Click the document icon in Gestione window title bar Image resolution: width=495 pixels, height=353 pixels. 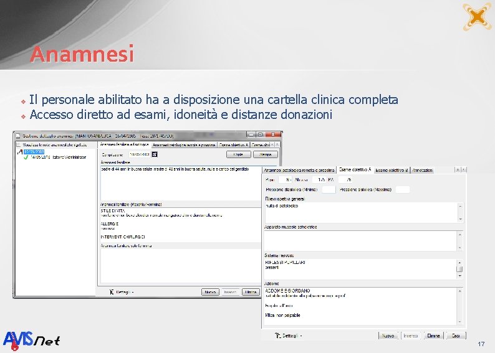(x=18, y=136)
